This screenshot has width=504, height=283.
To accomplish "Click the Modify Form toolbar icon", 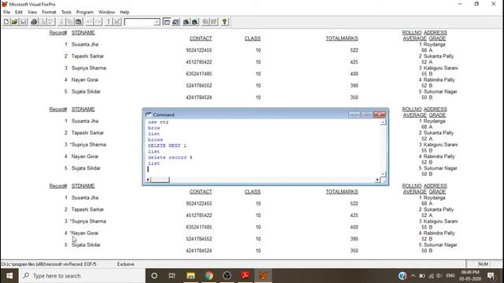I will tap(117, 22).
